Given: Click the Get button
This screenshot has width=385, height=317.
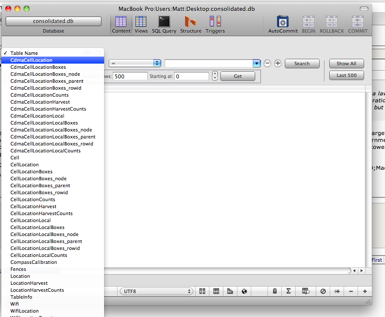Looking at the screenshot, I should click(x=238, y=76).
